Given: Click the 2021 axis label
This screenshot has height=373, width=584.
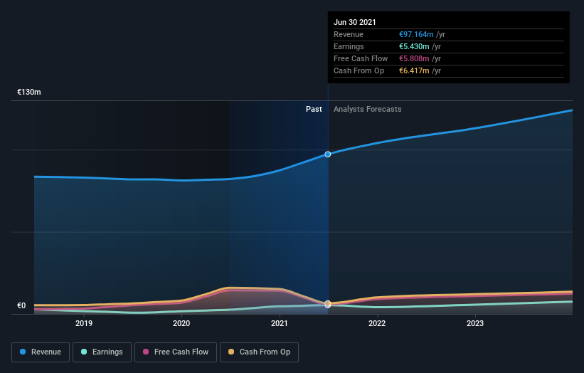Looking at the screenshot, I should coord(279,323).
